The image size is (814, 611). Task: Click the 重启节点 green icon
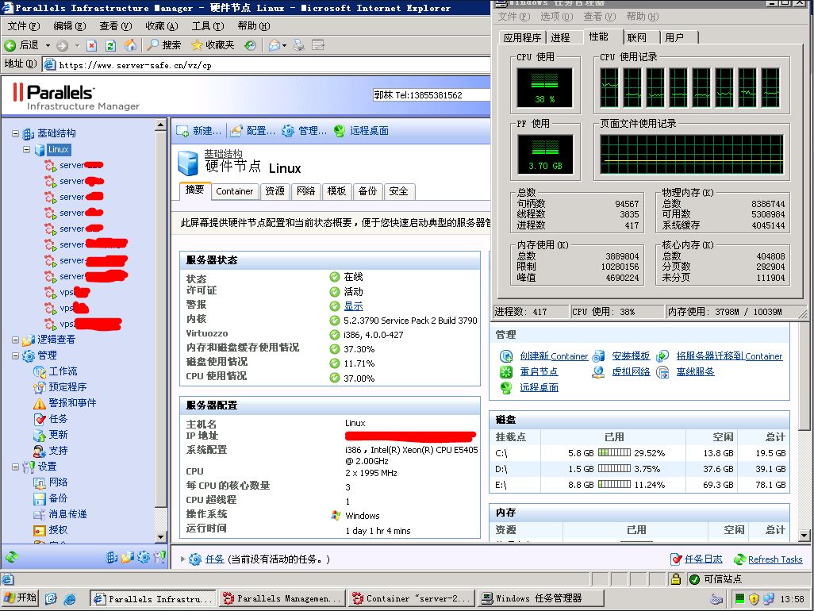coord(506,371)
